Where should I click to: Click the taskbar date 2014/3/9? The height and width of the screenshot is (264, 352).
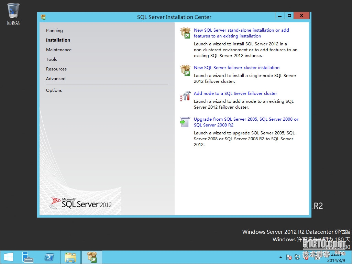click(x=336, y=261)
